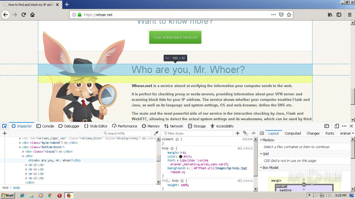Collapse the bottom-block div node

(20, 147)
